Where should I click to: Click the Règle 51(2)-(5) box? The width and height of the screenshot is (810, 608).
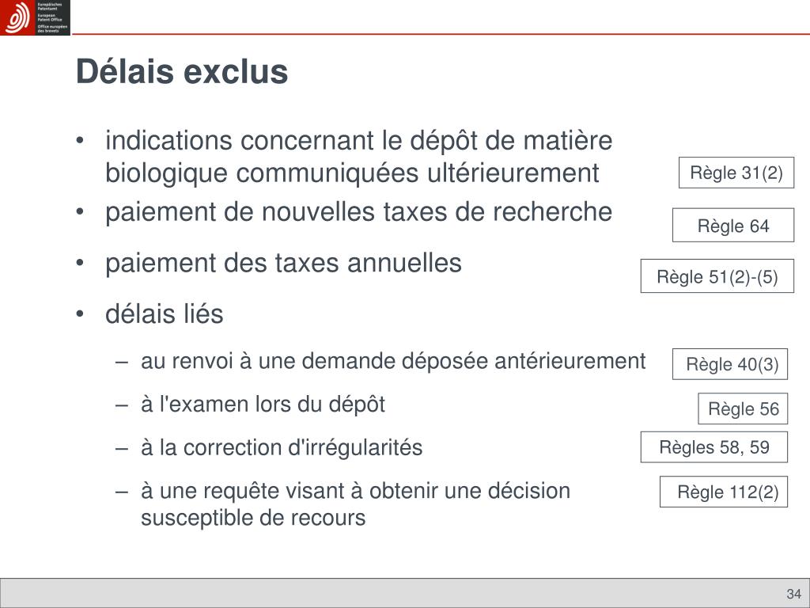[x=717, y=276]
